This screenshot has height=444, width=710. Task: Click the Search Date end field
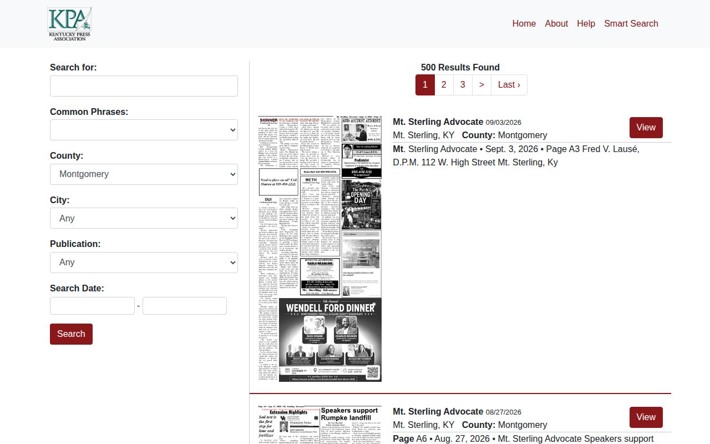pos(185,306)
